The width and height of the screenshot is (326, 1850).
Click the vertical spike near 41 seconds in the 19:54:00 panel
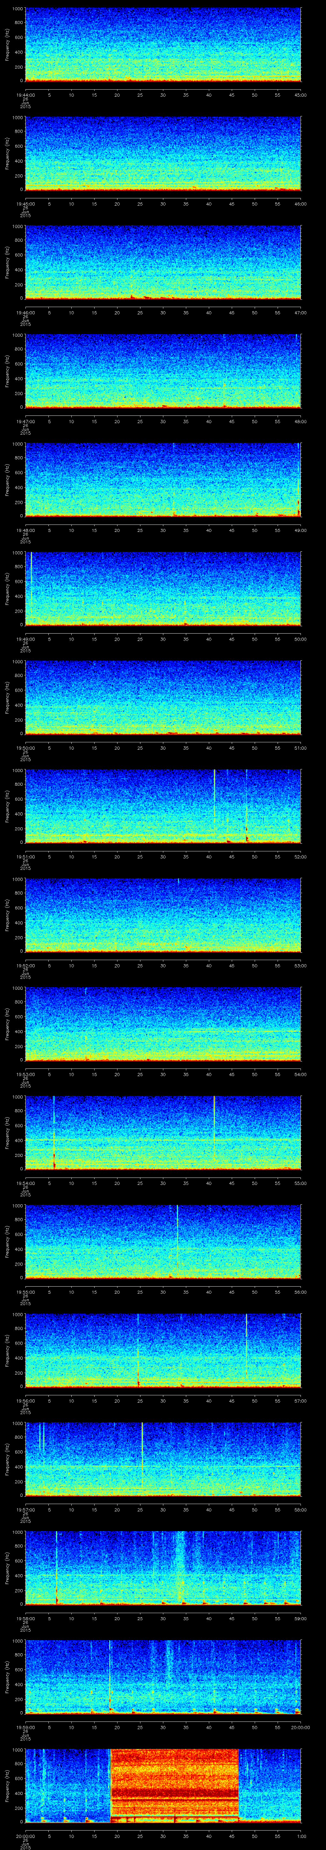tap(214, 1120)
